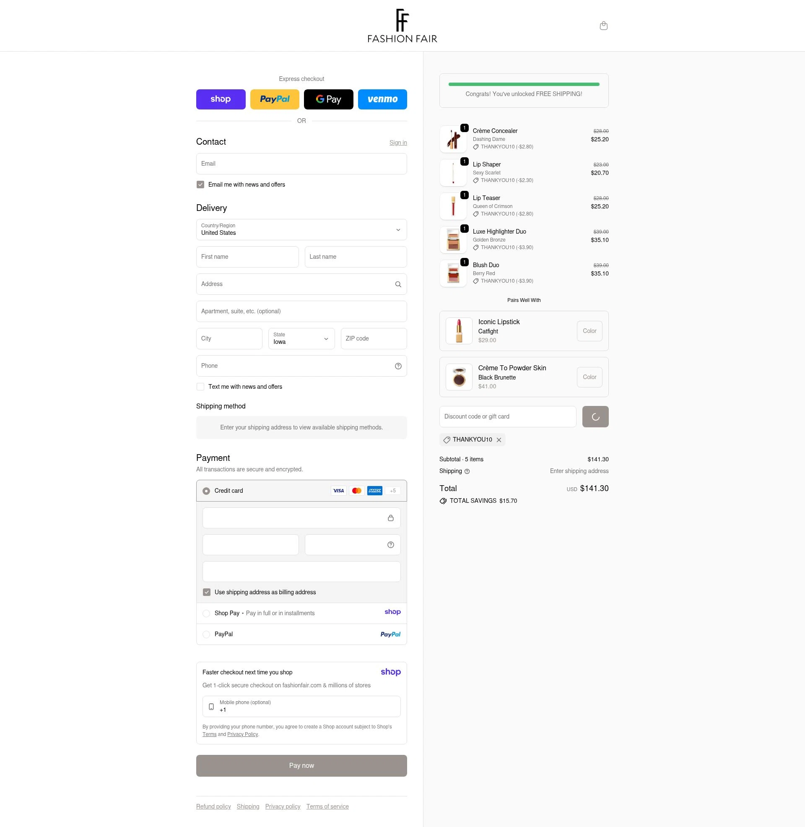Click the address search magnifier icon
This screenshot has height=827, width=805.
[x=397, y=283]
